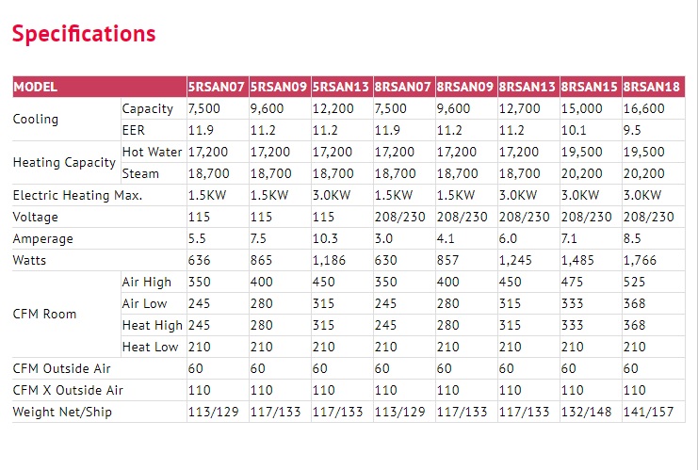Click the Amperage row label
Screen dimensions: 698x470
click(43, 239)
